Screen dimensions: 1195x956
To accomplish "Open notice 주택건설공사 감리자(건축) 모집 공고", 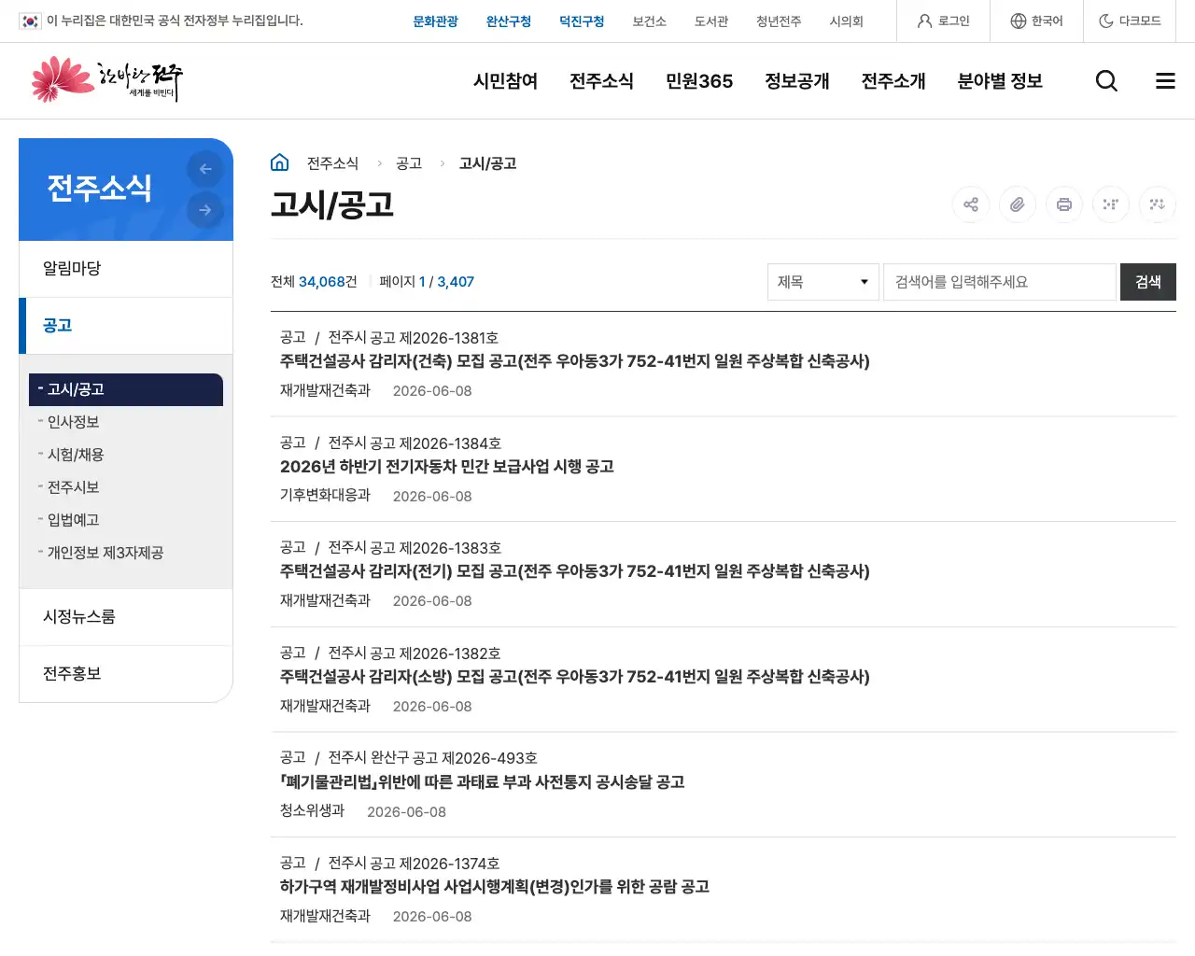I will (574, 361).
